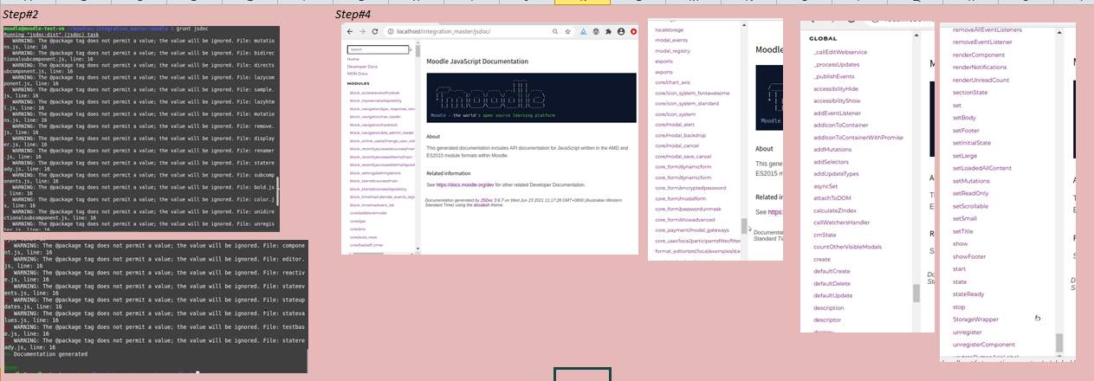Open removeEventListener in last screenshot
This screenshot has width=1094, height=381.
982,42
